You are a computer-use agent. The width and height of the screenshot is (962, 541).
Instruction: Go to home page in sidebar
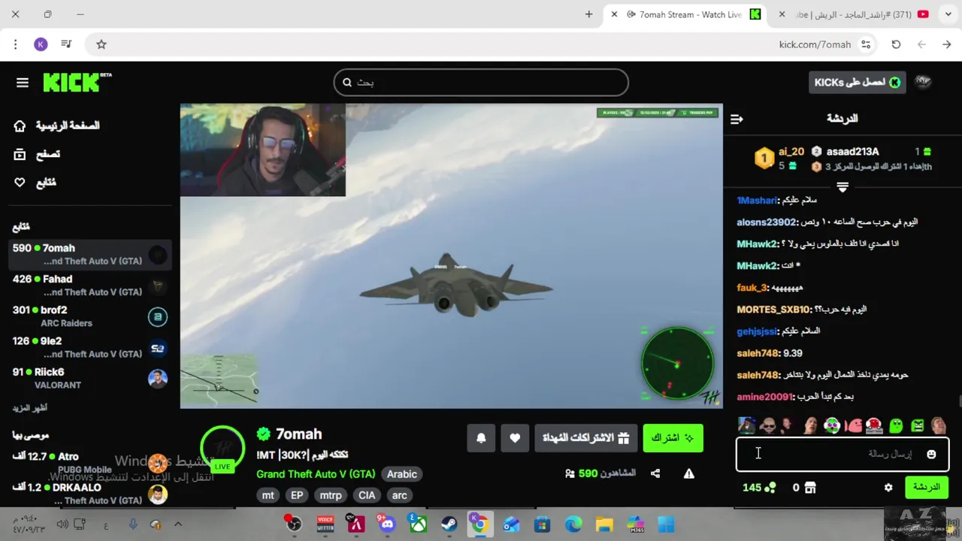57,125
